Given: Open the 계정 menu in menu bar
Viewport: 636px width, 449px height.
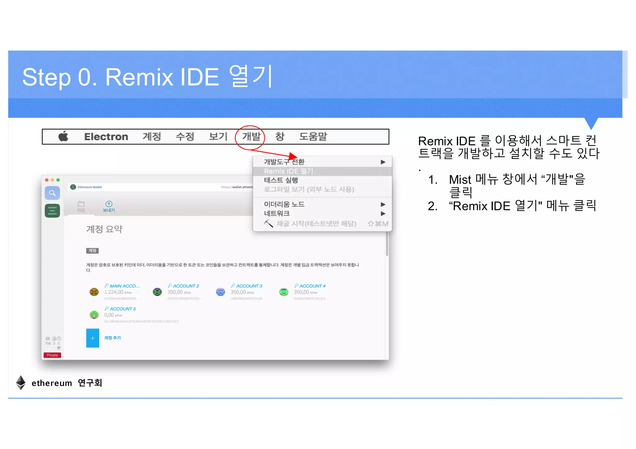Looking at the screenshot, I should point(152,137).
